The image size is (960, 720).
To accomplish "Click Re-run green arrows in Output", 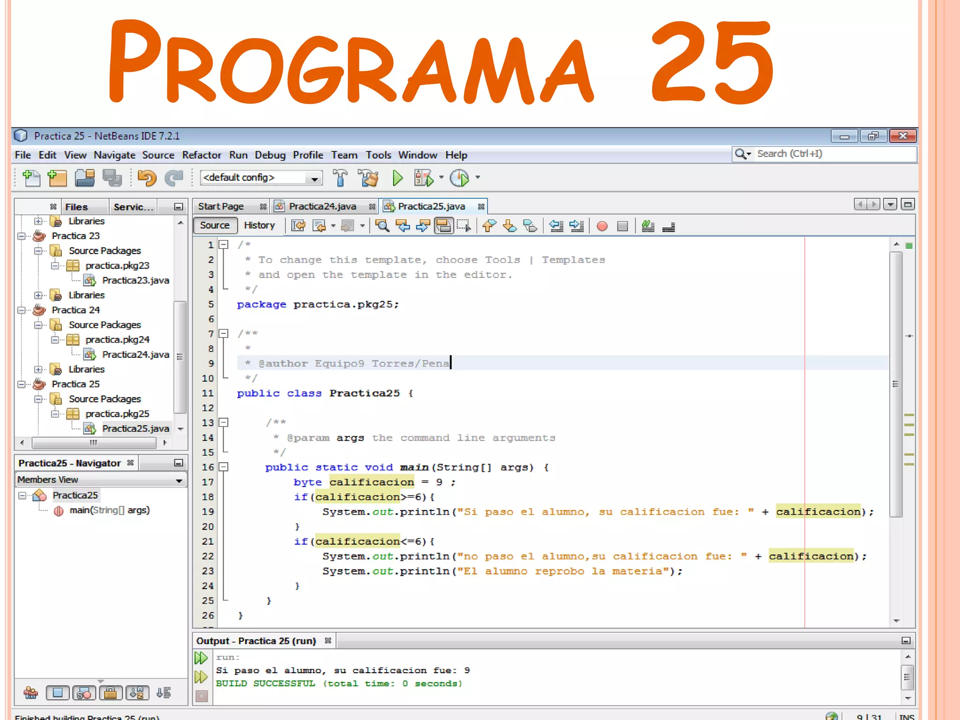I will pyautogui.click(x=201, y=658).
